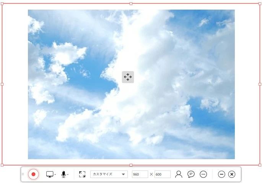Open the カスタマイズ size dropdown
The height and width of the screenshot is (183, 262).
click(x=109, y=174)
